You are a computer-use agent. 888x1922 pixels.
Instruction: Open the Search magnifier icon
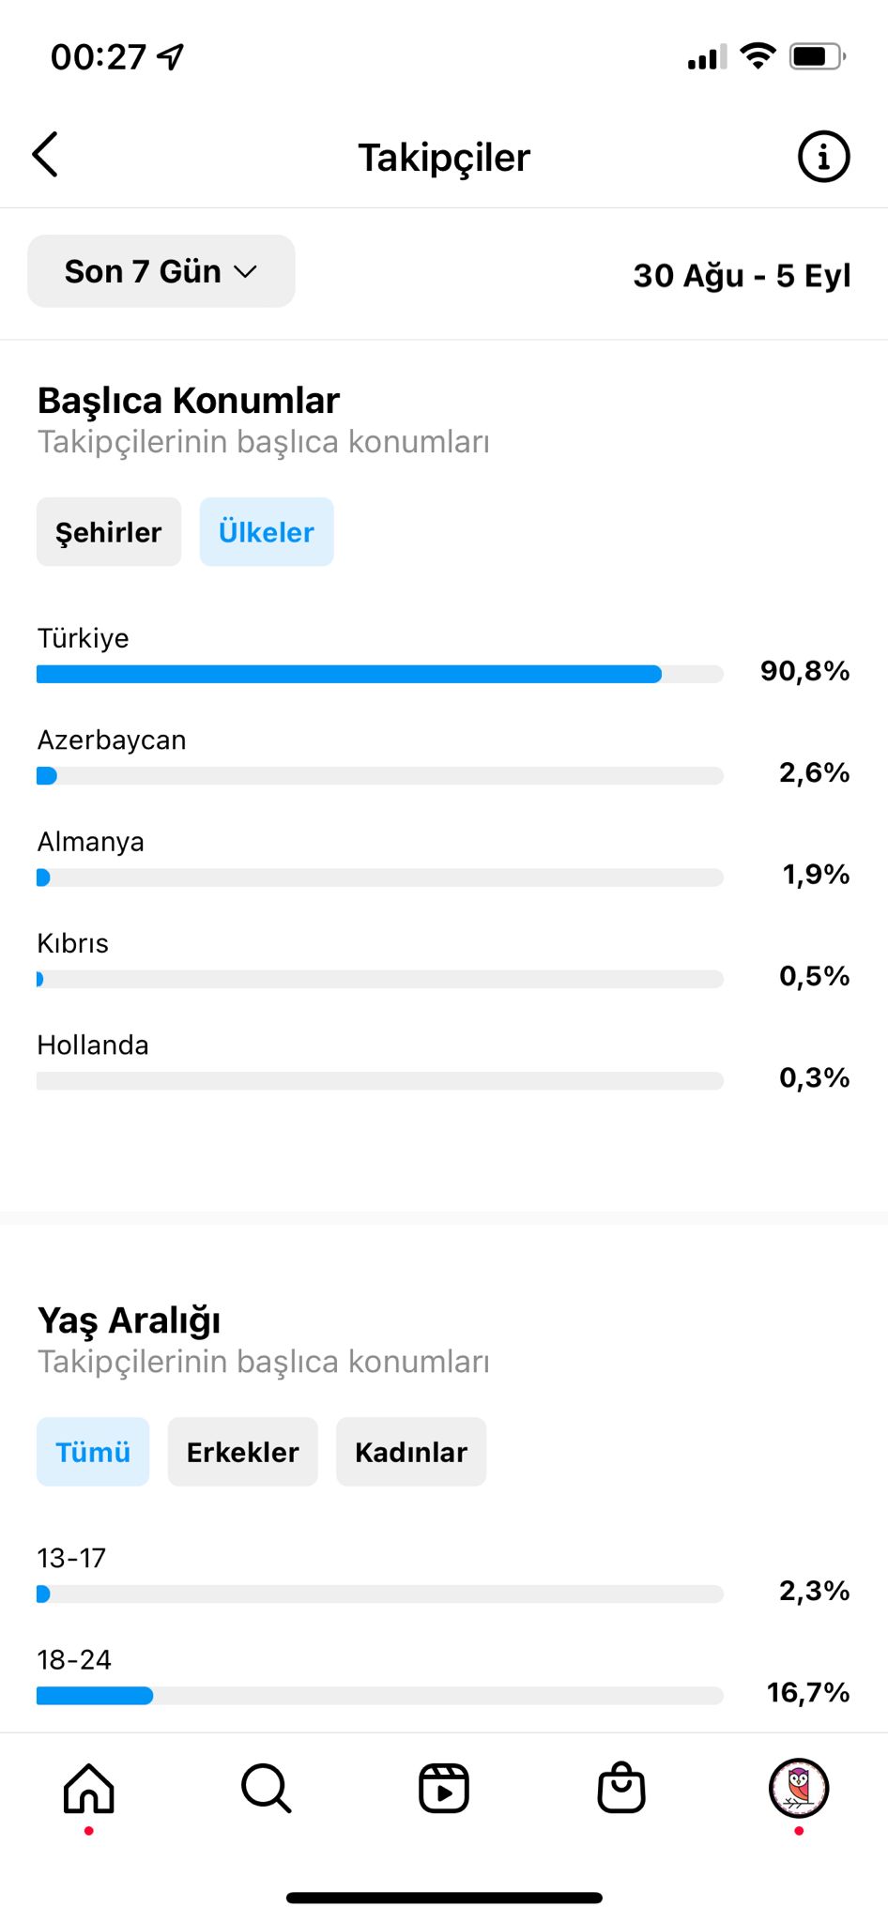[267, 1788]
